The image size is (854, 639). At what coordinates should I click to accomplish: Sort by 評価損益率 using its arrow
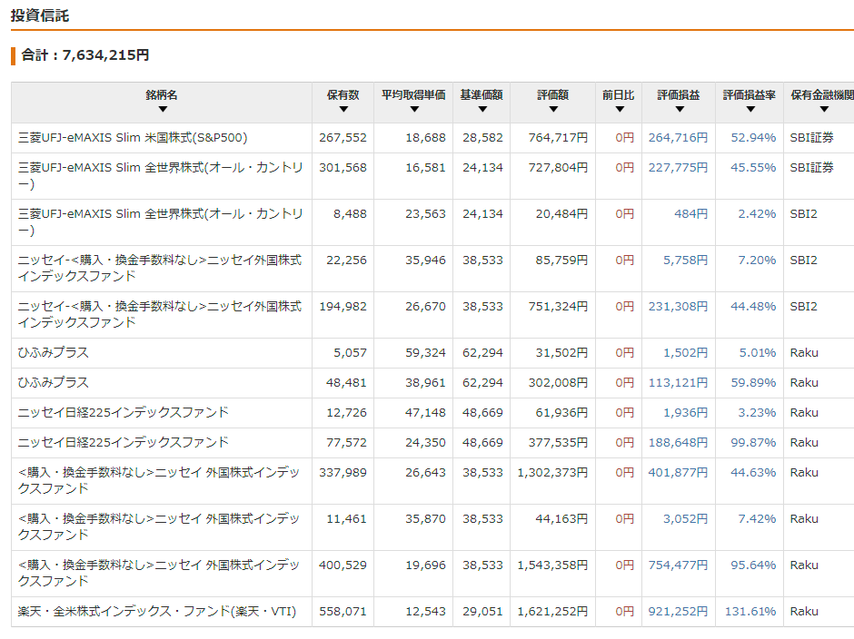click(x=750, y=110)
